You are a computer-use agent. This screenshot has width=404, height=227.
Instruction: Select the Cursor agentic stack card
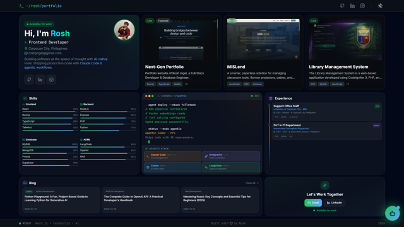pyautogui.click(x=172, y=167)
